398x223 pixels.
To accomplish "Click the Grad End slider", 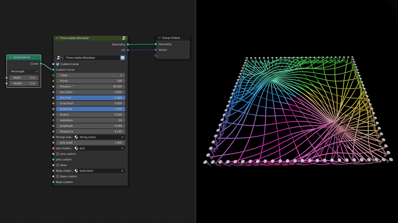I will pos(90,109).
